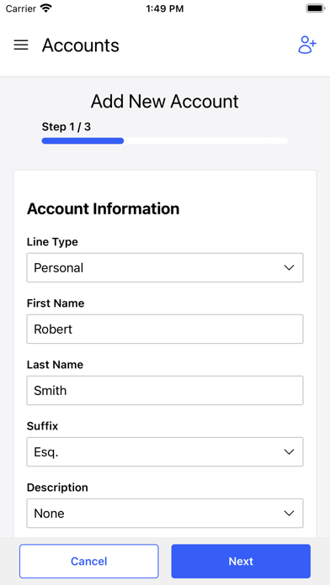This screenshot has width=330, height=585.
Task: Tap the Carrier text in status bar
Action: point(20,8)
